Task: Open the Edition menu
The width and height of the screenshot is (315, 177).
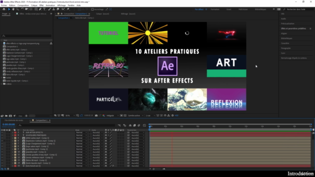Action: [12, 5]
